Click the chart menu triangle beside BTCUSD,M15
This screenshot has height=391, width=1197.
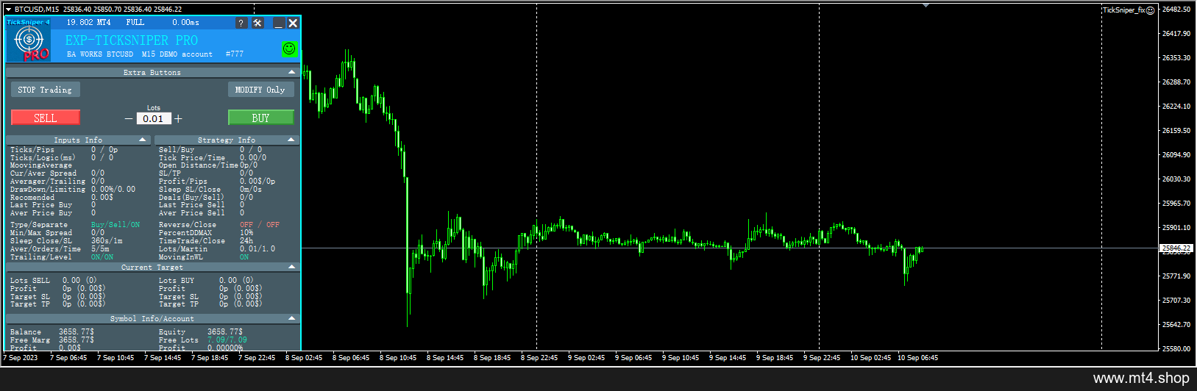point(8,10)
